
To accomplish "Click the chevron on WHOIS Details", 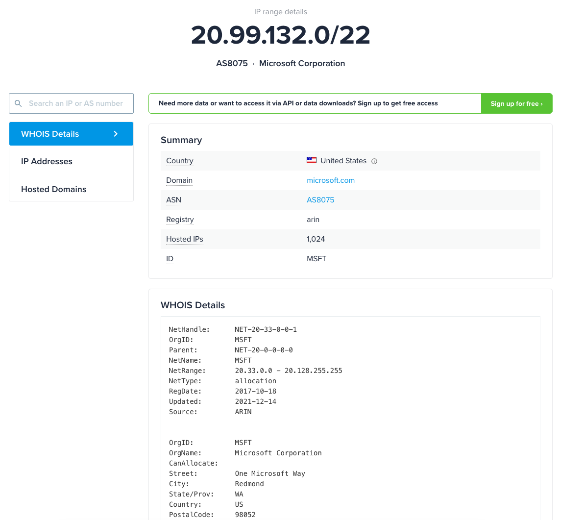I will (x=116, y=134).
